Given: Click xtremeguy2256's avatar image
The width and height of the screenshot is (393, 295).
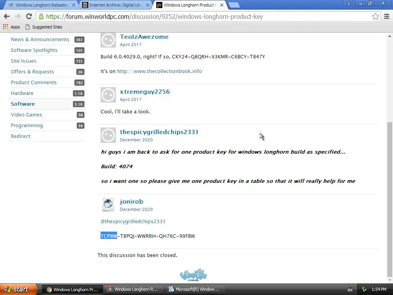Looking at the screenshot, I should tap(108, 95).
